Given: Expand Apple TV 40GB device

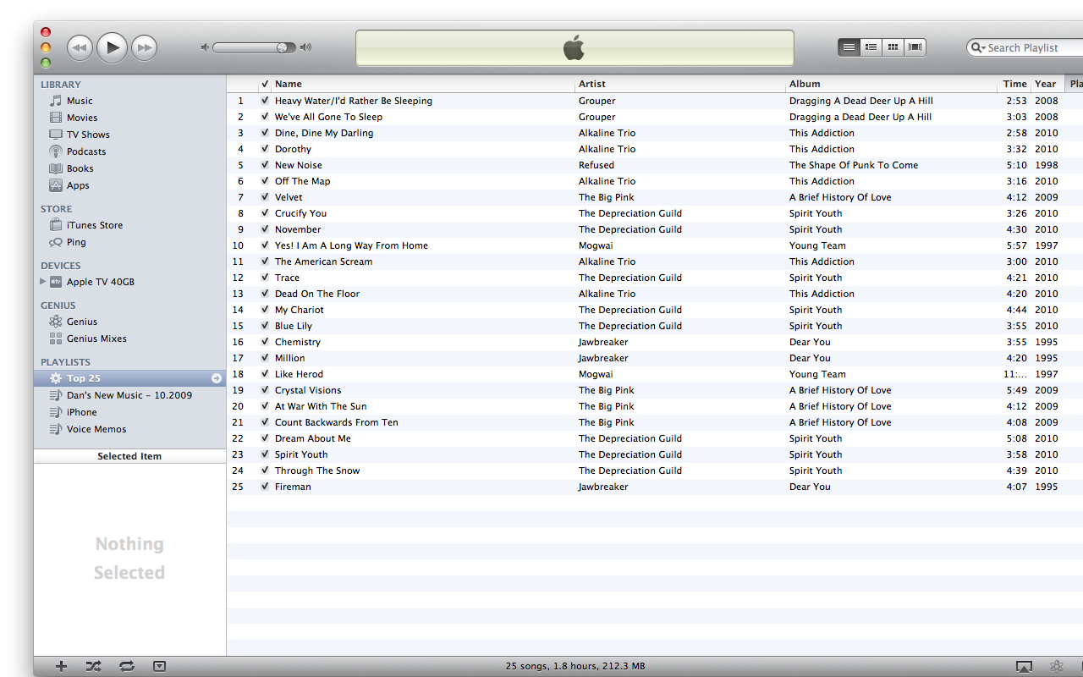Looking at the screenshot, I should pos(42,282).
